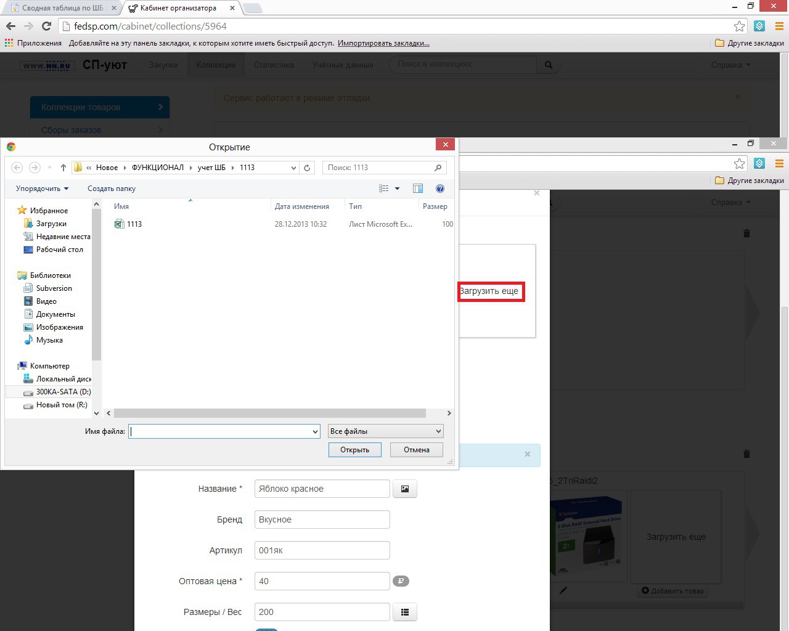
Task: Refresh the folder listing in dialog
Action: (x=307, y=168)
